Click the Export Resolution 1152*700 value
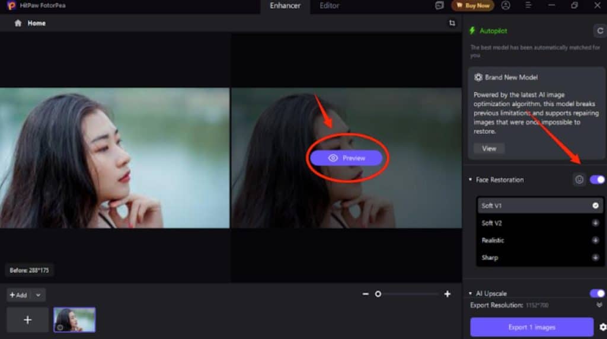Image resolution: width=607 pixels, height=339 pixels. [x=537, y=305]
